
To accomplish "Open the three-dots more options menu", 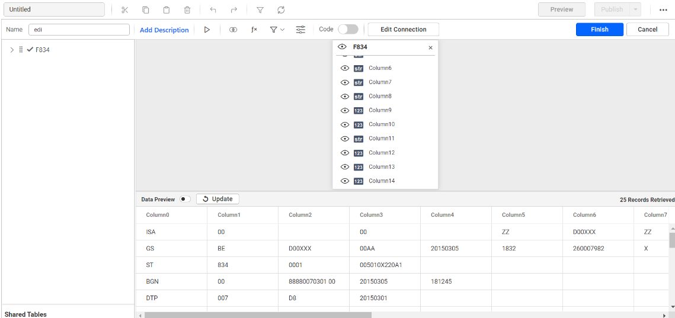I will pyautogui.click(x=663, y=10).
